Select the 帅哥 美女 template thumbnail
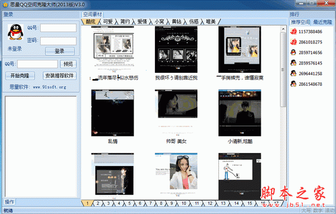The width and height of the screenshot is (336, 214). (176, 113)
